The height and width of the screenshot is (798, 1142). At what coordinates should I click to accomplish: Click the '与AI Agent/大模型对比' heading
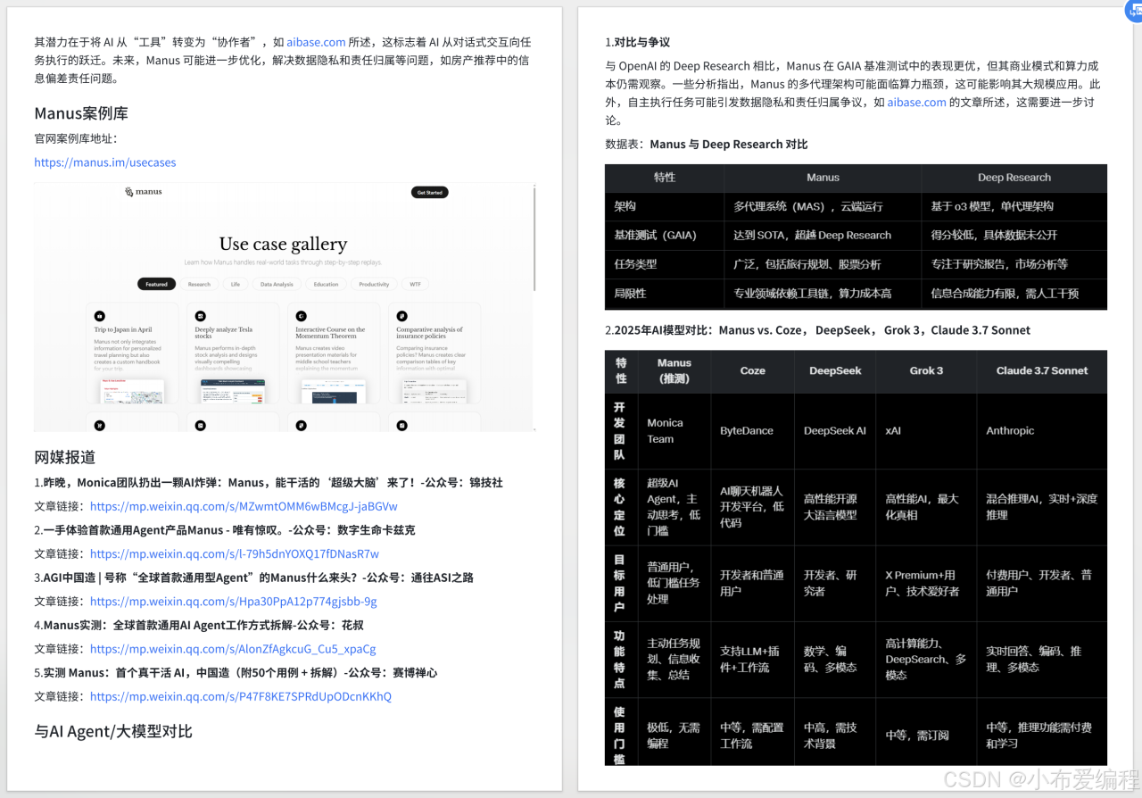tap(113, 731)
